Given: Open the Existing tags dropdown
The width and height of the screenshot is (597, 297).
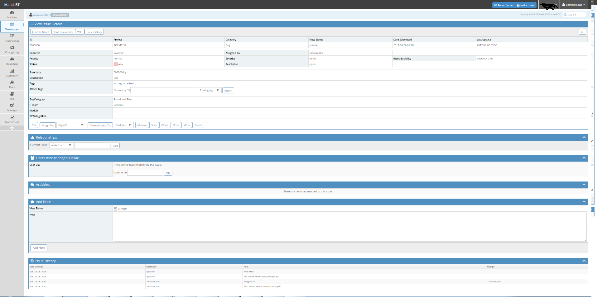Looking at the screenshot, I should 209,90.
